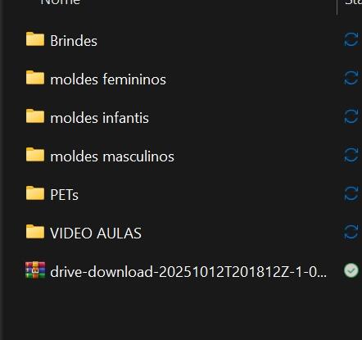
Task: Click the column divider beside the Nome header
Action: tap(337, 6)
